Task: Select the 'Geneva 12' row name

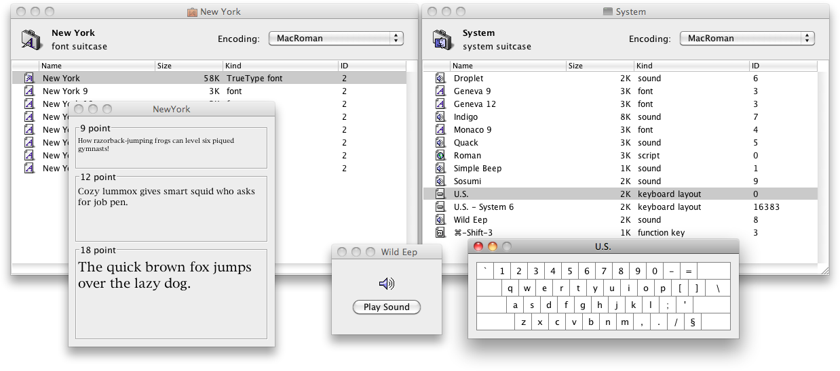Action: (475, 104)
